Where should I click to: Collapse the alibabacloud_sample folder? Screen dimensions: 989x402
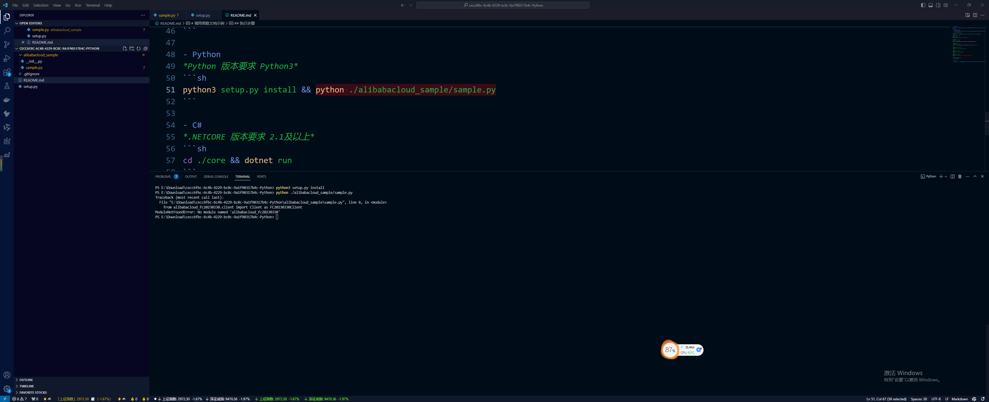coord(21,55)
